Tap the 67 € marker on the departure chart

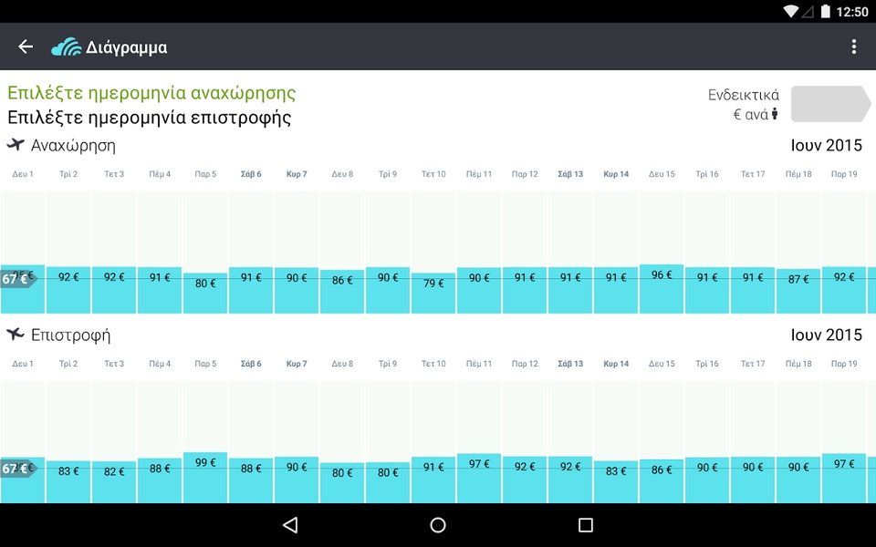pos(18,278)
